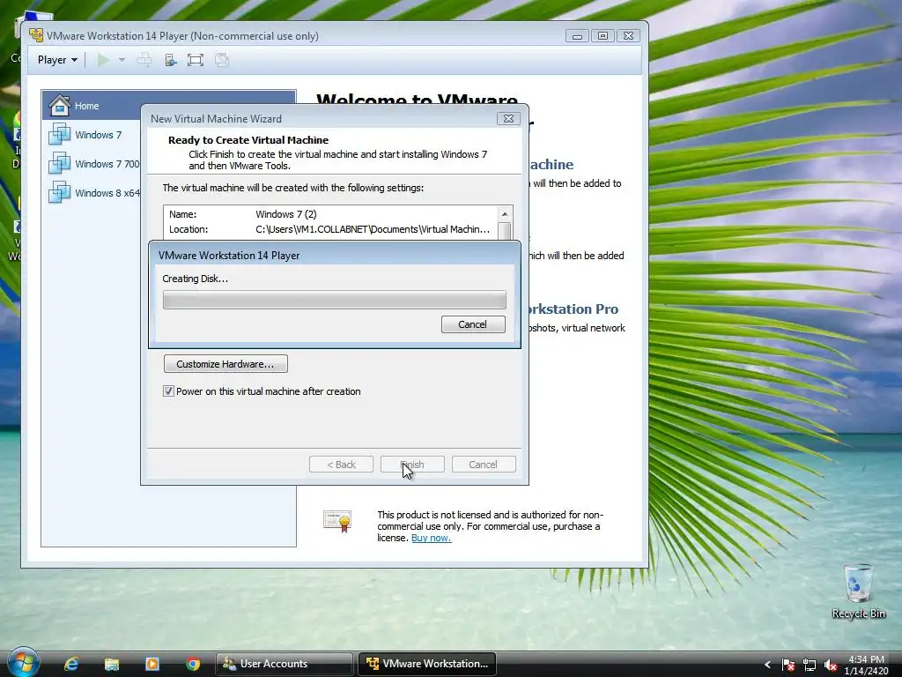Click the Back button in wizard
This screenshot has width=902, height=677.
(341, 465)
